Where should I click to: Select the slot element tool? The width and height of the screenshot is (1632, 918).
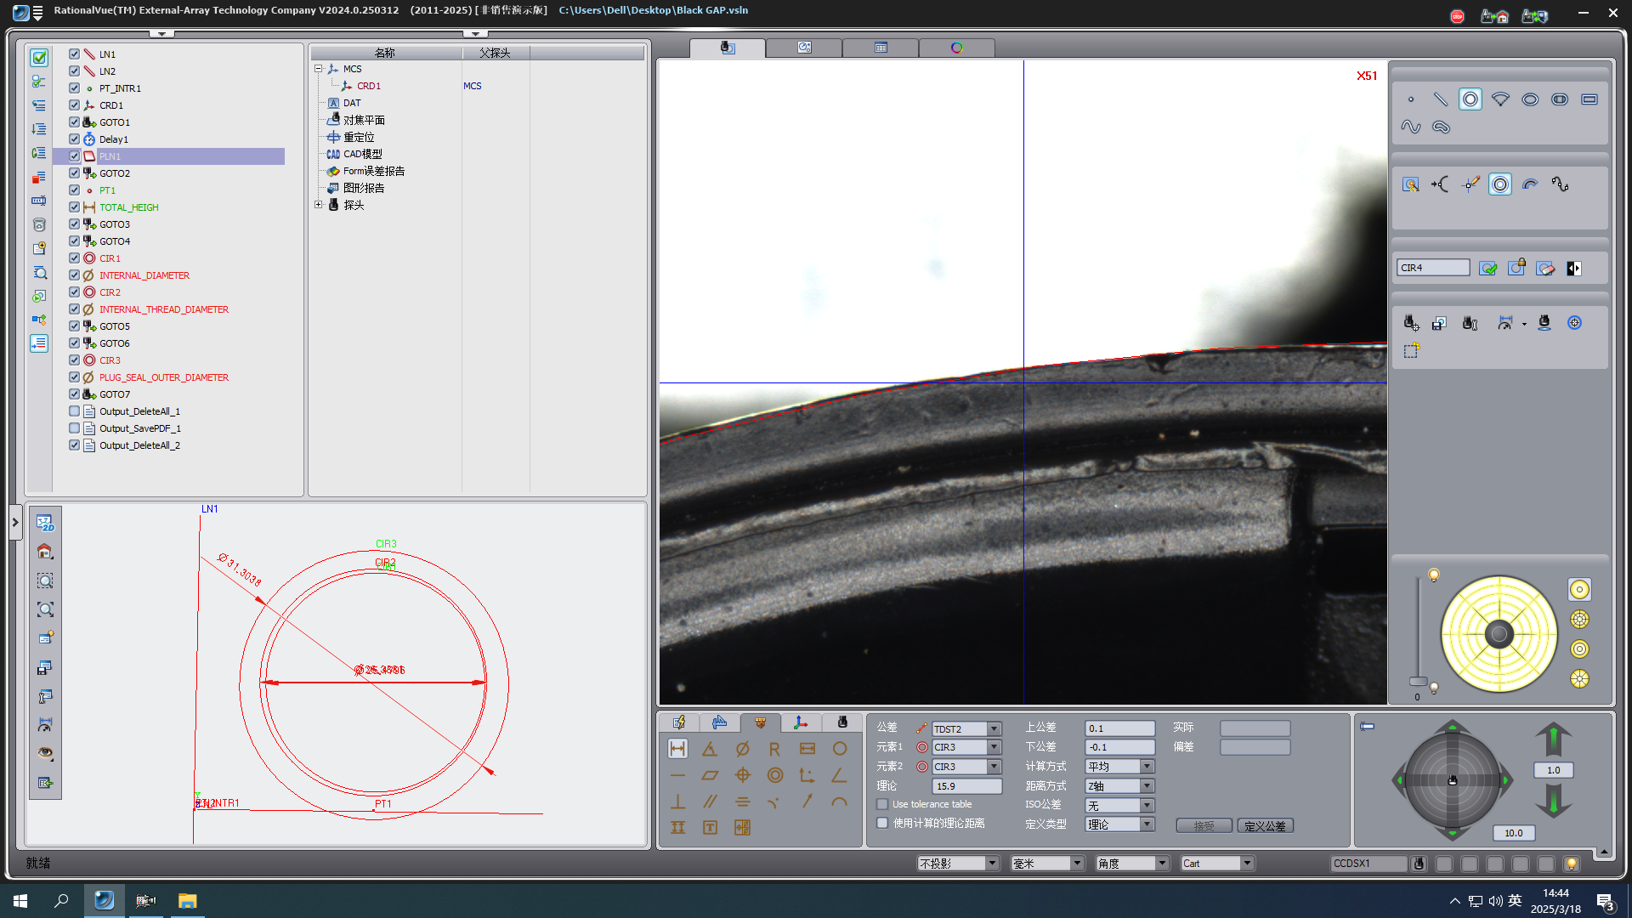(1560, 99)
